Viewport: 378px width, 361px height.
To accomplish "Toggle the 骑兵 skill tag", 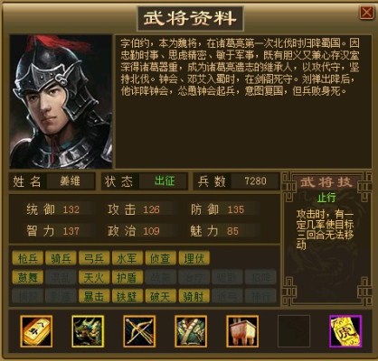I will 61,258.
